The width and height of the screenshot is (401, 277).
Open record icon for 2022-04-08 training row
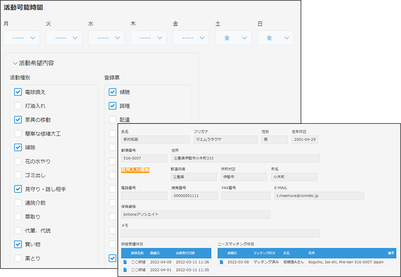pyautogui.click(x=125, y=262)
